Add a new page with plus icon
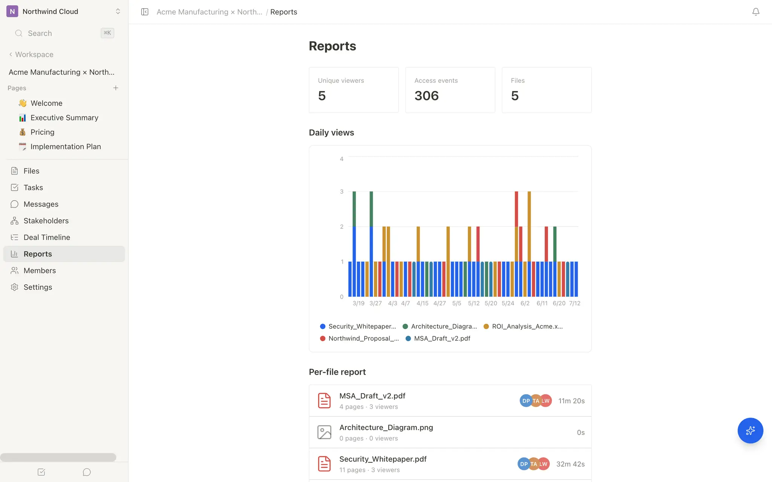Image resolution: width=772 pixels, height=482 pixels. click(x=116, y=88)
